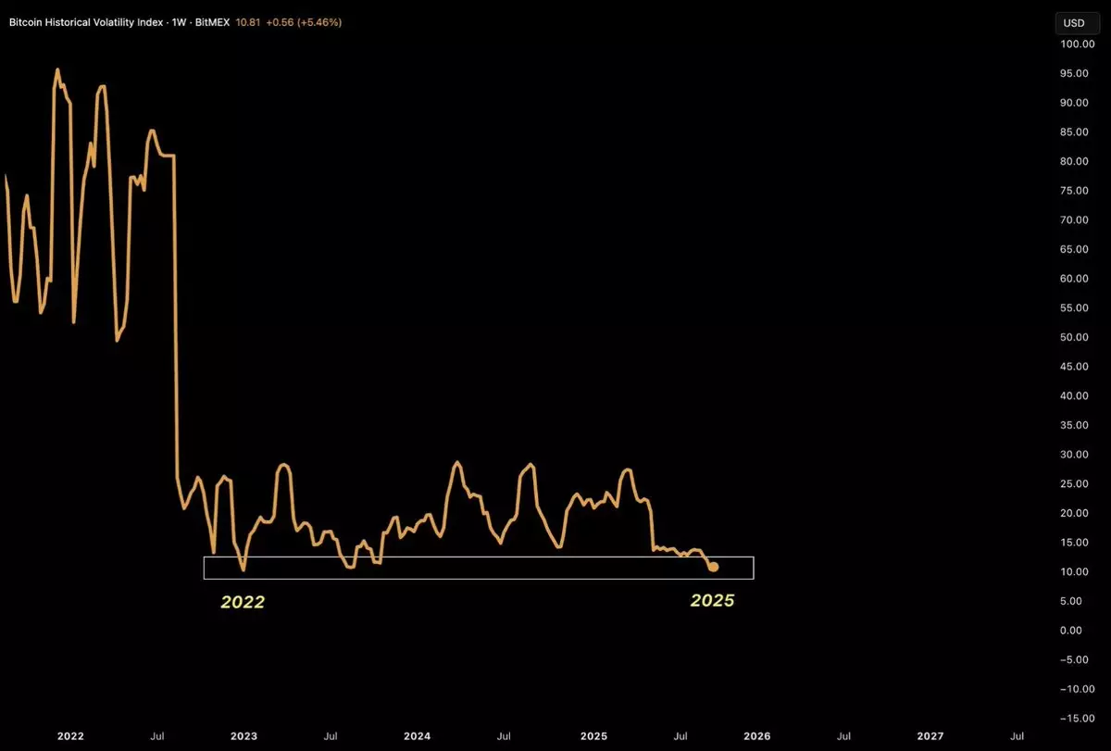1111x751 pixels.
Task: Select the yellow italic 2025 annotation text
Action: [712, 600]
